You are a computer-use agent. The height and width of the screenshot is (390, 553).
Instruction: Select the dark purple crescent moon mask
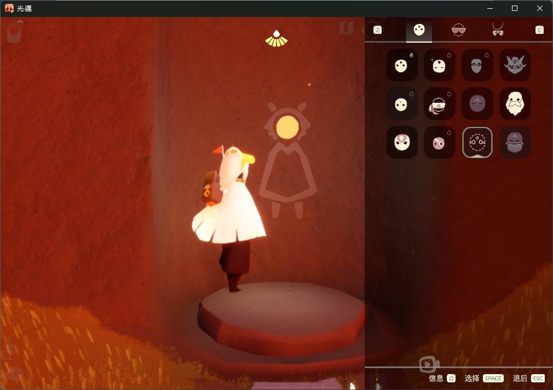click(477, 103)
